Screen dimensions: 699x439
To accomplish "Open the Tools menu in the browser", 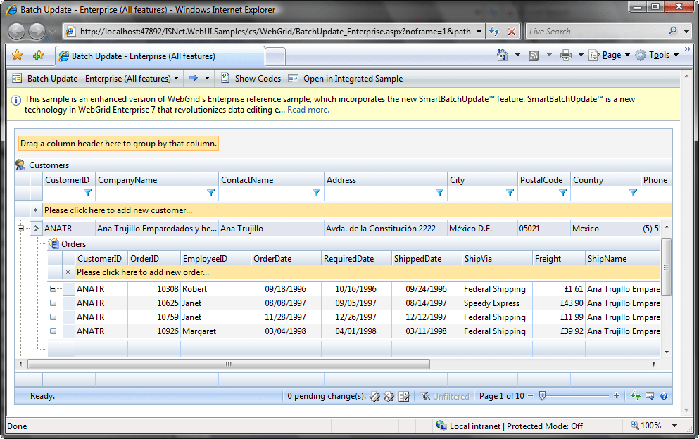I will tap(658, 54).
